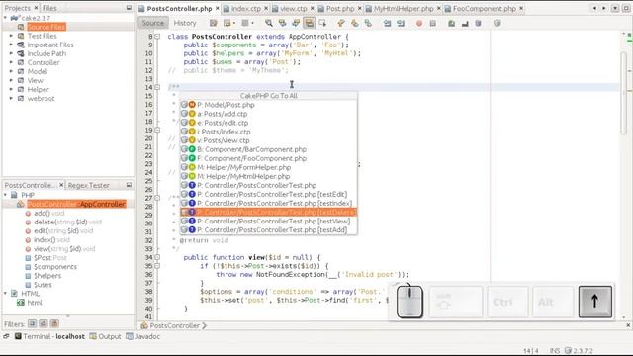Click the PostsController breadcrumb class icon
Screen dimensions: 633x356
click(144, 325)
